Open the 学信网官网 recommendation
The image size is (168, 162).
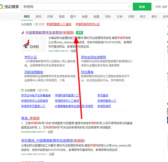104,106
